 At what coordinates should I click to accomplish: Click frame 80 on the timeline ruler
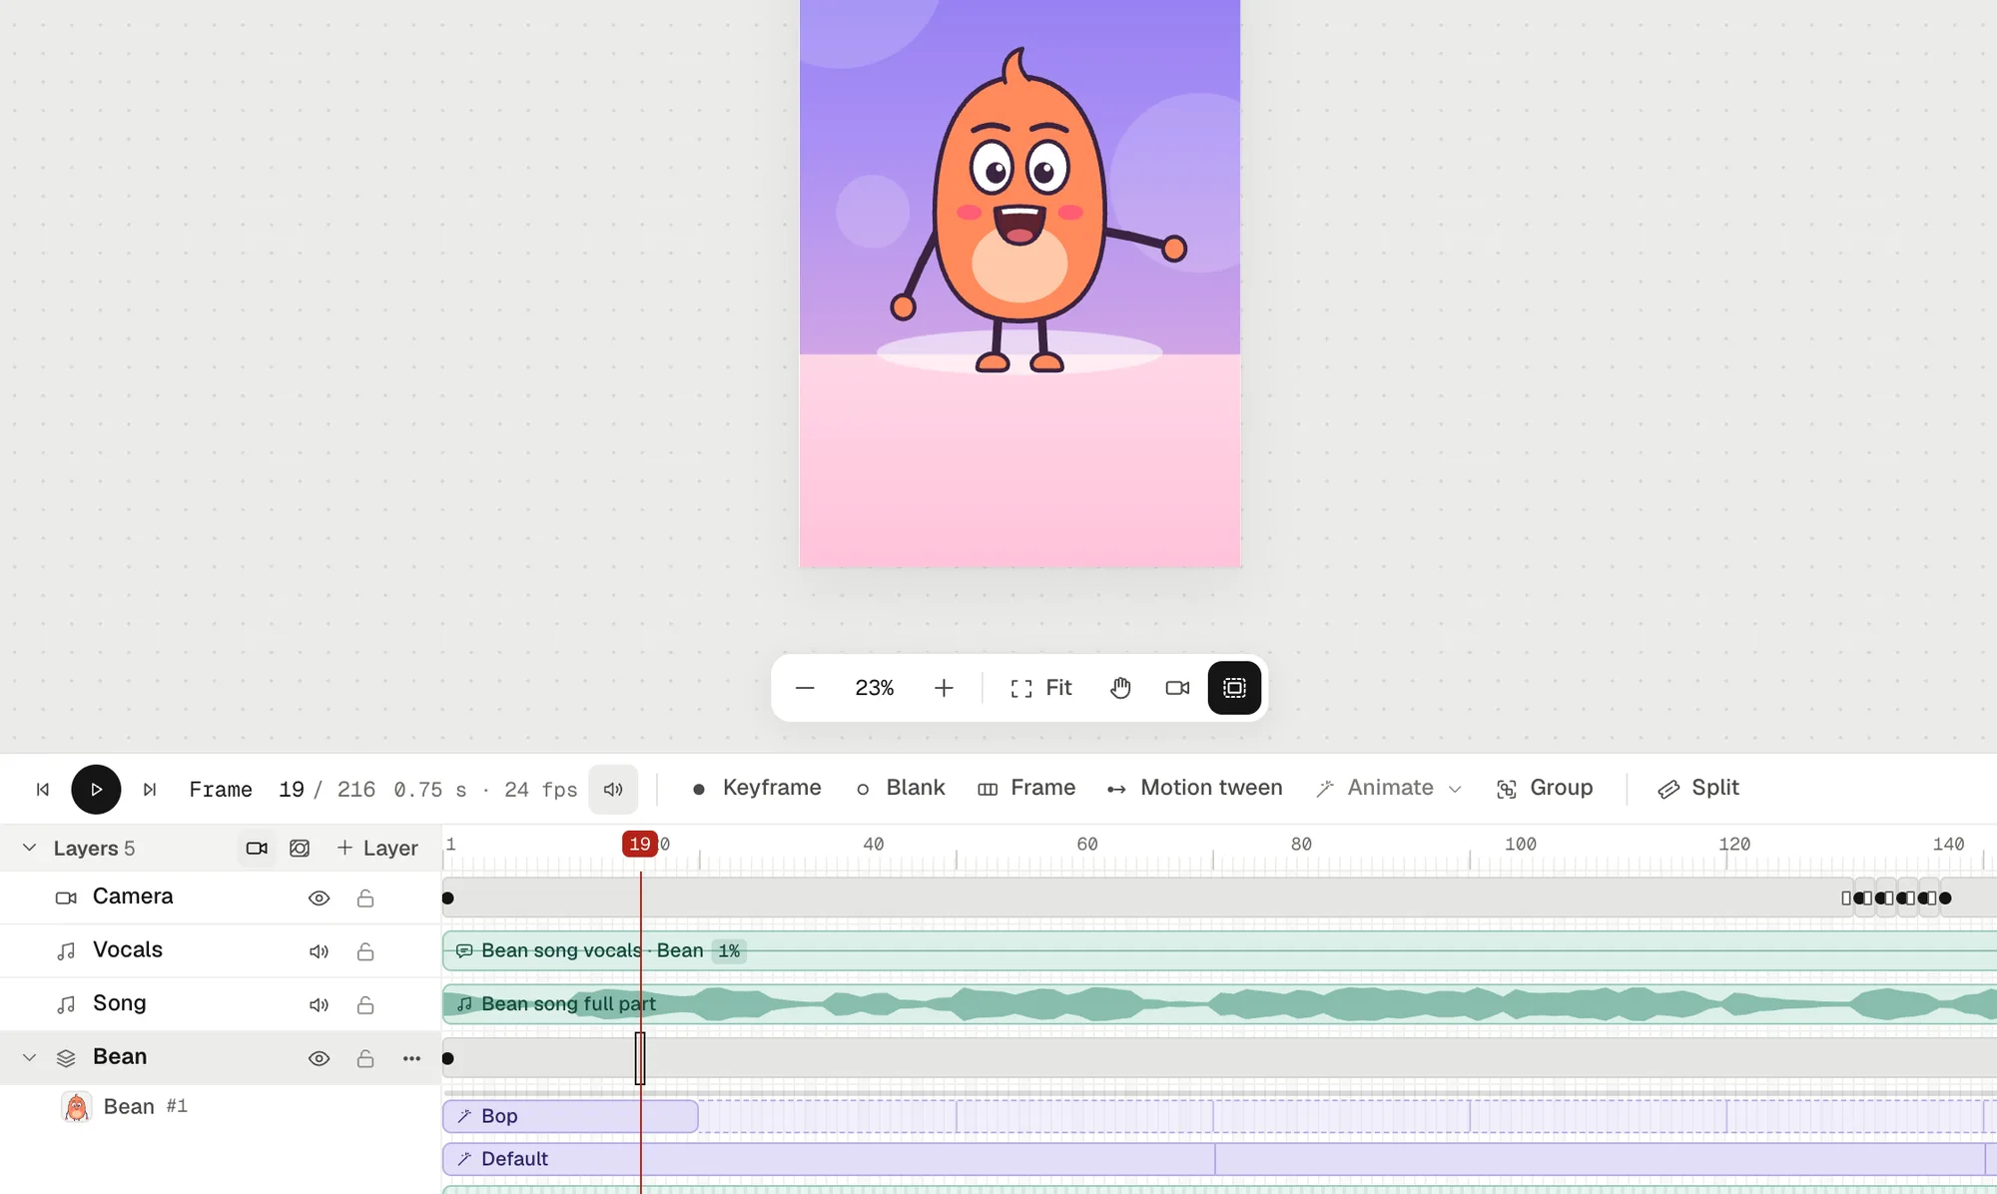[1301, 845]
